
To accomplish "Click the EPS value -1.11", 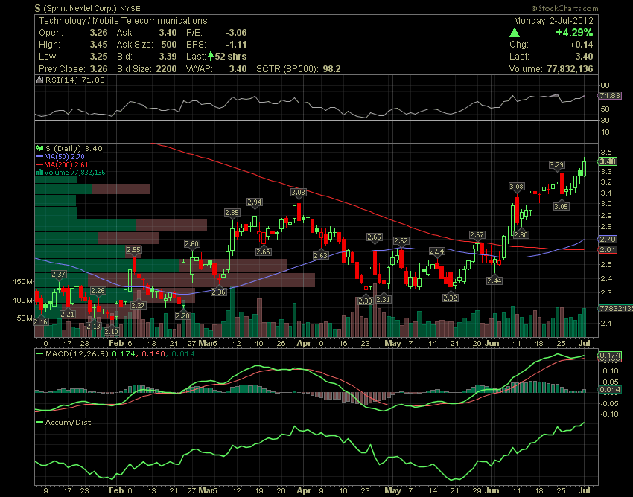I will (x=236, y=45).
